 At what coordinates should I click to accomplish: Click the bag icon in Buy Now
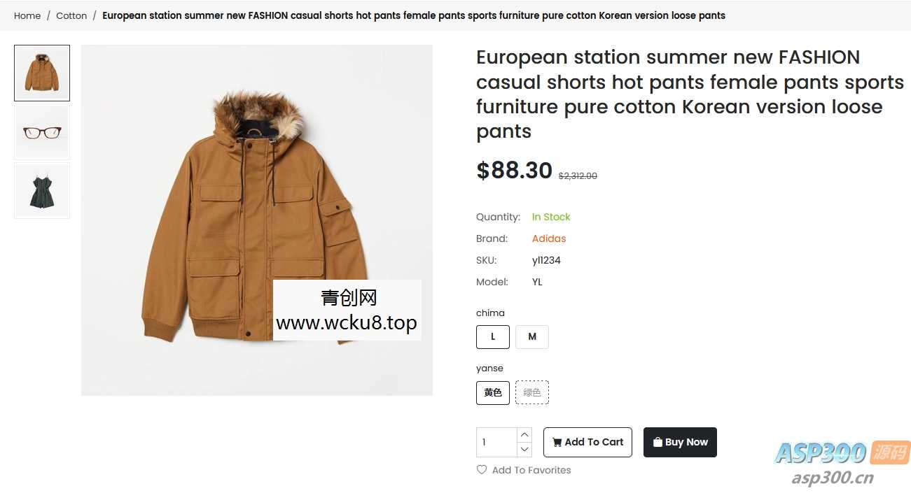click(x=658, y=442)
